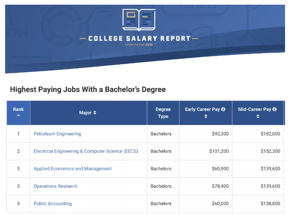Sort by Rank using the arrow icon
Viewport: 294px width, 215px height.
click(x=18, y=115)
